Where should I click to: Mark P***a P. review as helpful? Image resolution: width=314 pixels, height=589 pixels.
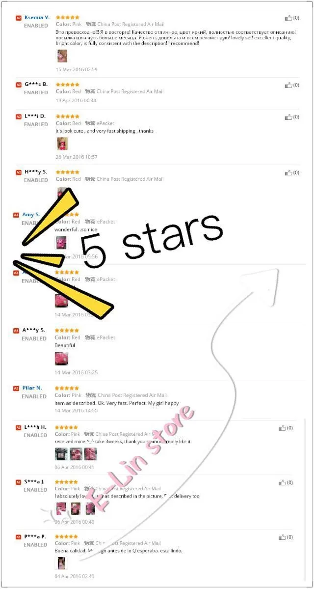click(282, 537)
